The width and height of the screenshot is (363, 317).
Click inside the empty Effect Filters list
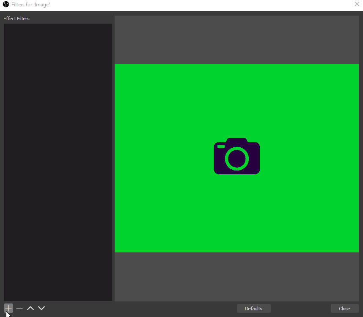(x=58, y=160)
